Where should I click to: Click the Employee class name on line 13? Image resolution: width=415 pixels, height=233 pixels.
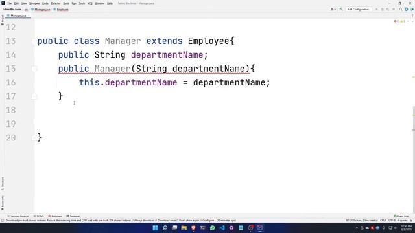[209, 41]
